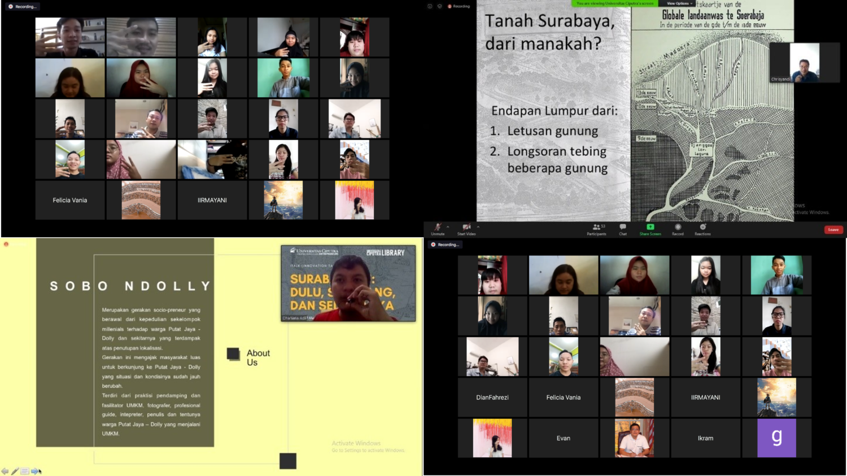Expand audio options arrow beside Unmute
Image resolution: width=847 pixels, height=476 pixels.
point(448,227)
